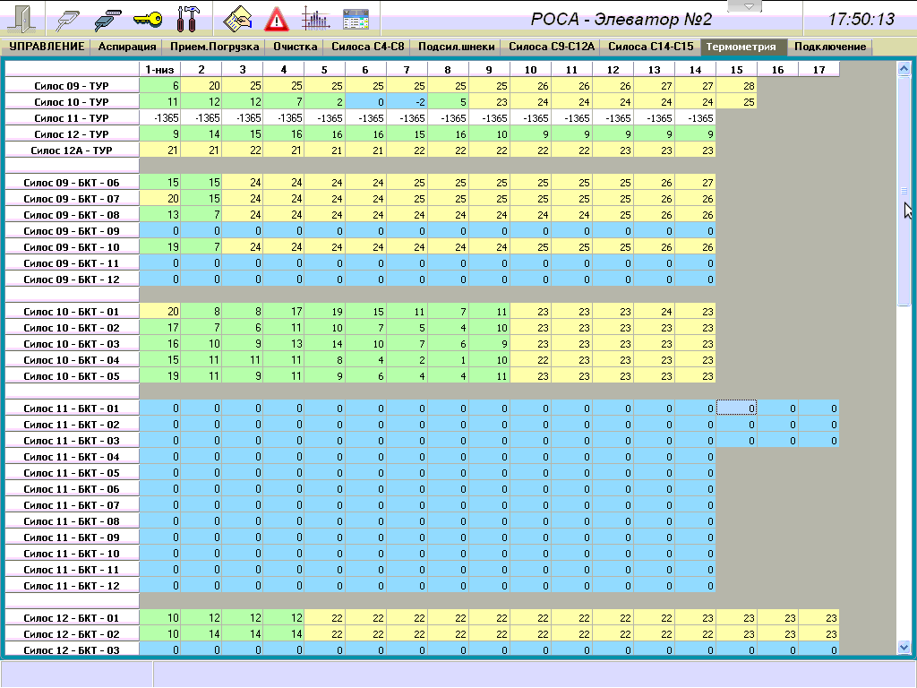
Task: Open the data table panel icon
Action: [356, 18]
